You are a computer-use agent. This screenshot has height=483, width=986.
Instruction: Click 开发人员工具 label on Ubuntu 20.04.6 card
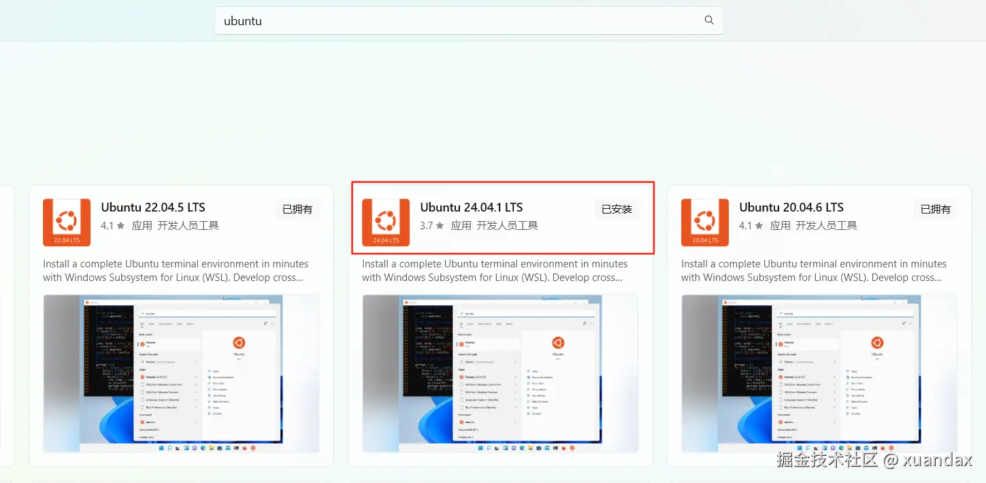(x=827, y=226)
